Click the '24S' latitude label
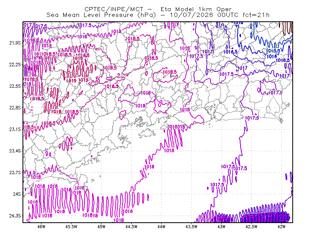The image size is (316, 244). 17,194
